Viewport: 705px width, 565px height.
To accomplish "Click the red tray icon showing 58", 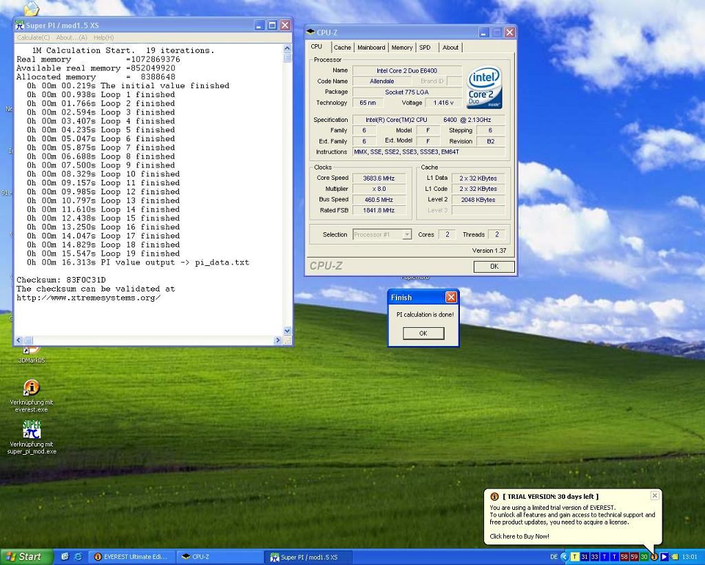I will (x=624, y=557).
